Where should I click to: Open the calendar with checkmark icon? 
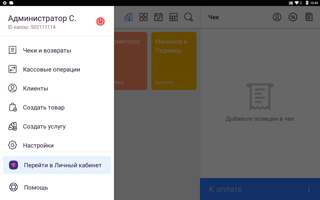(x=158, y=17)
